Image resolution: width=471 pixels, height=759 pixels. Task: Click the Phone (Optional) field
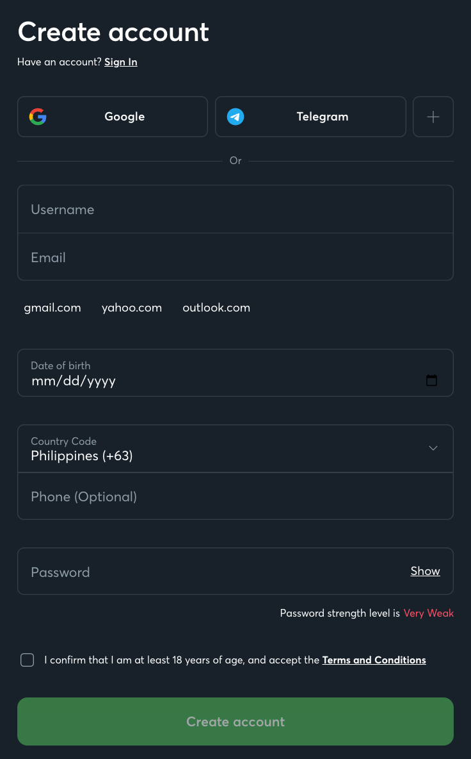pos(235,496)
